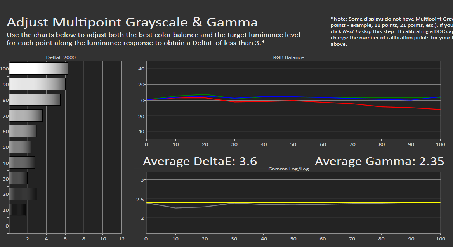
Task: Choose the 30% dark gray bar
Action: 18,178
